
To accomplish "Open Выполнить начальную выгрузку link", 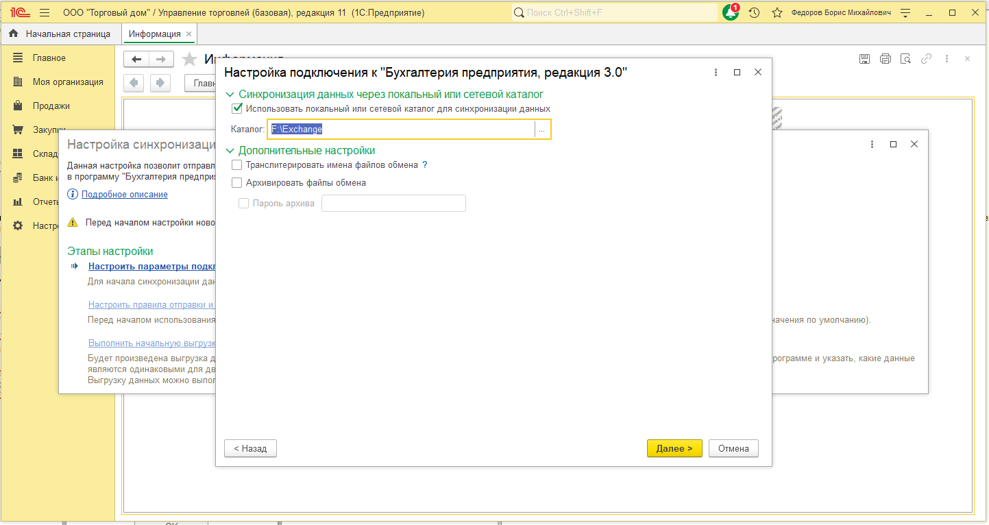I will point(152,343).
